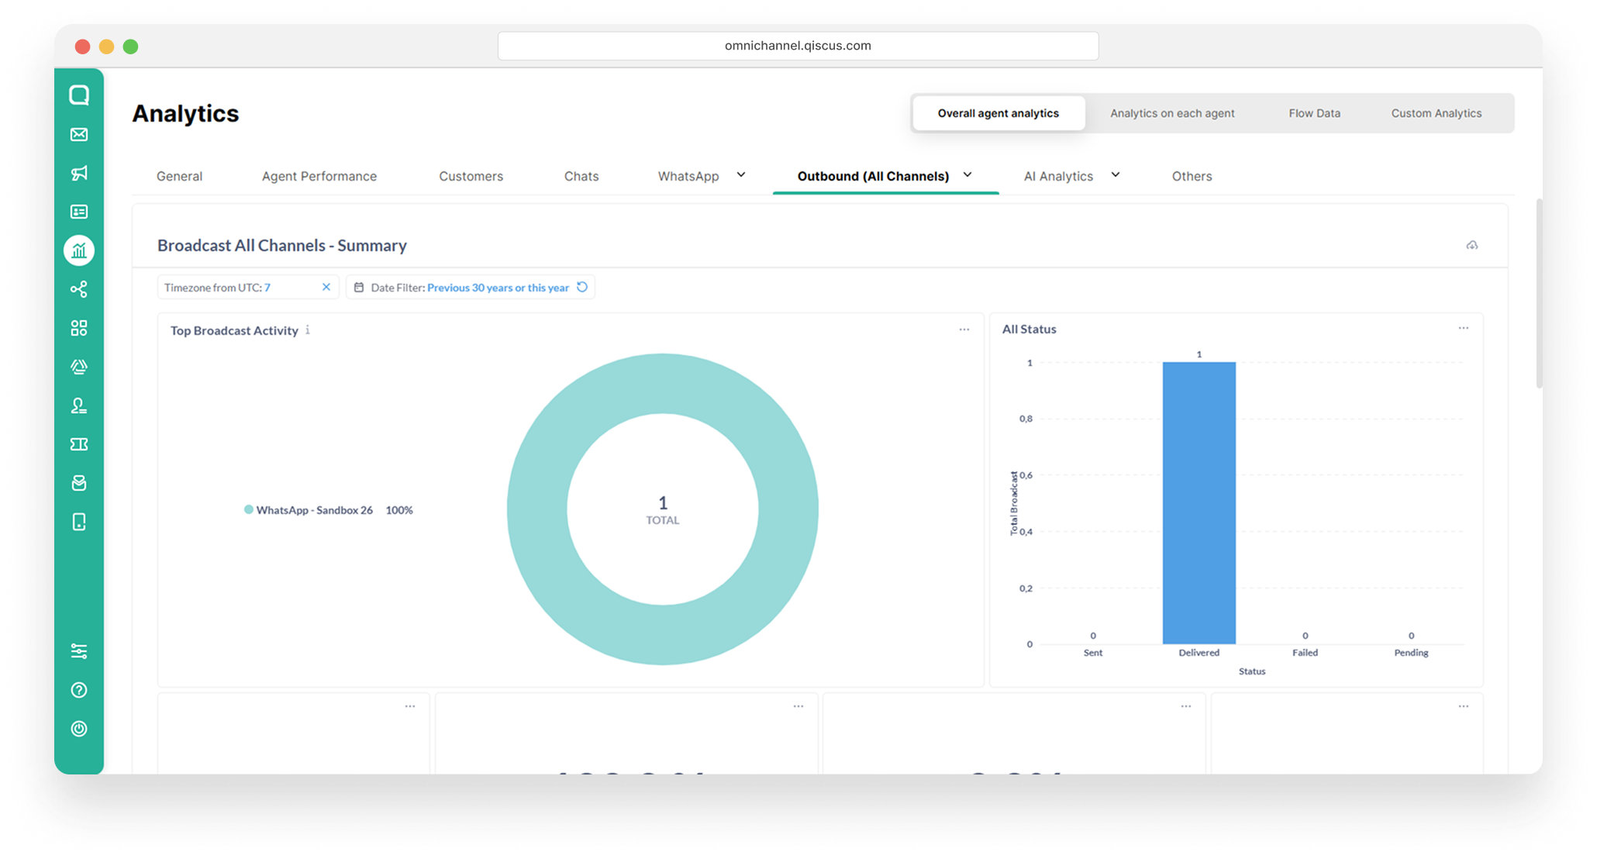Open the apps grid icon in sidebar
1597x859 pixels.
pos(79,328)
